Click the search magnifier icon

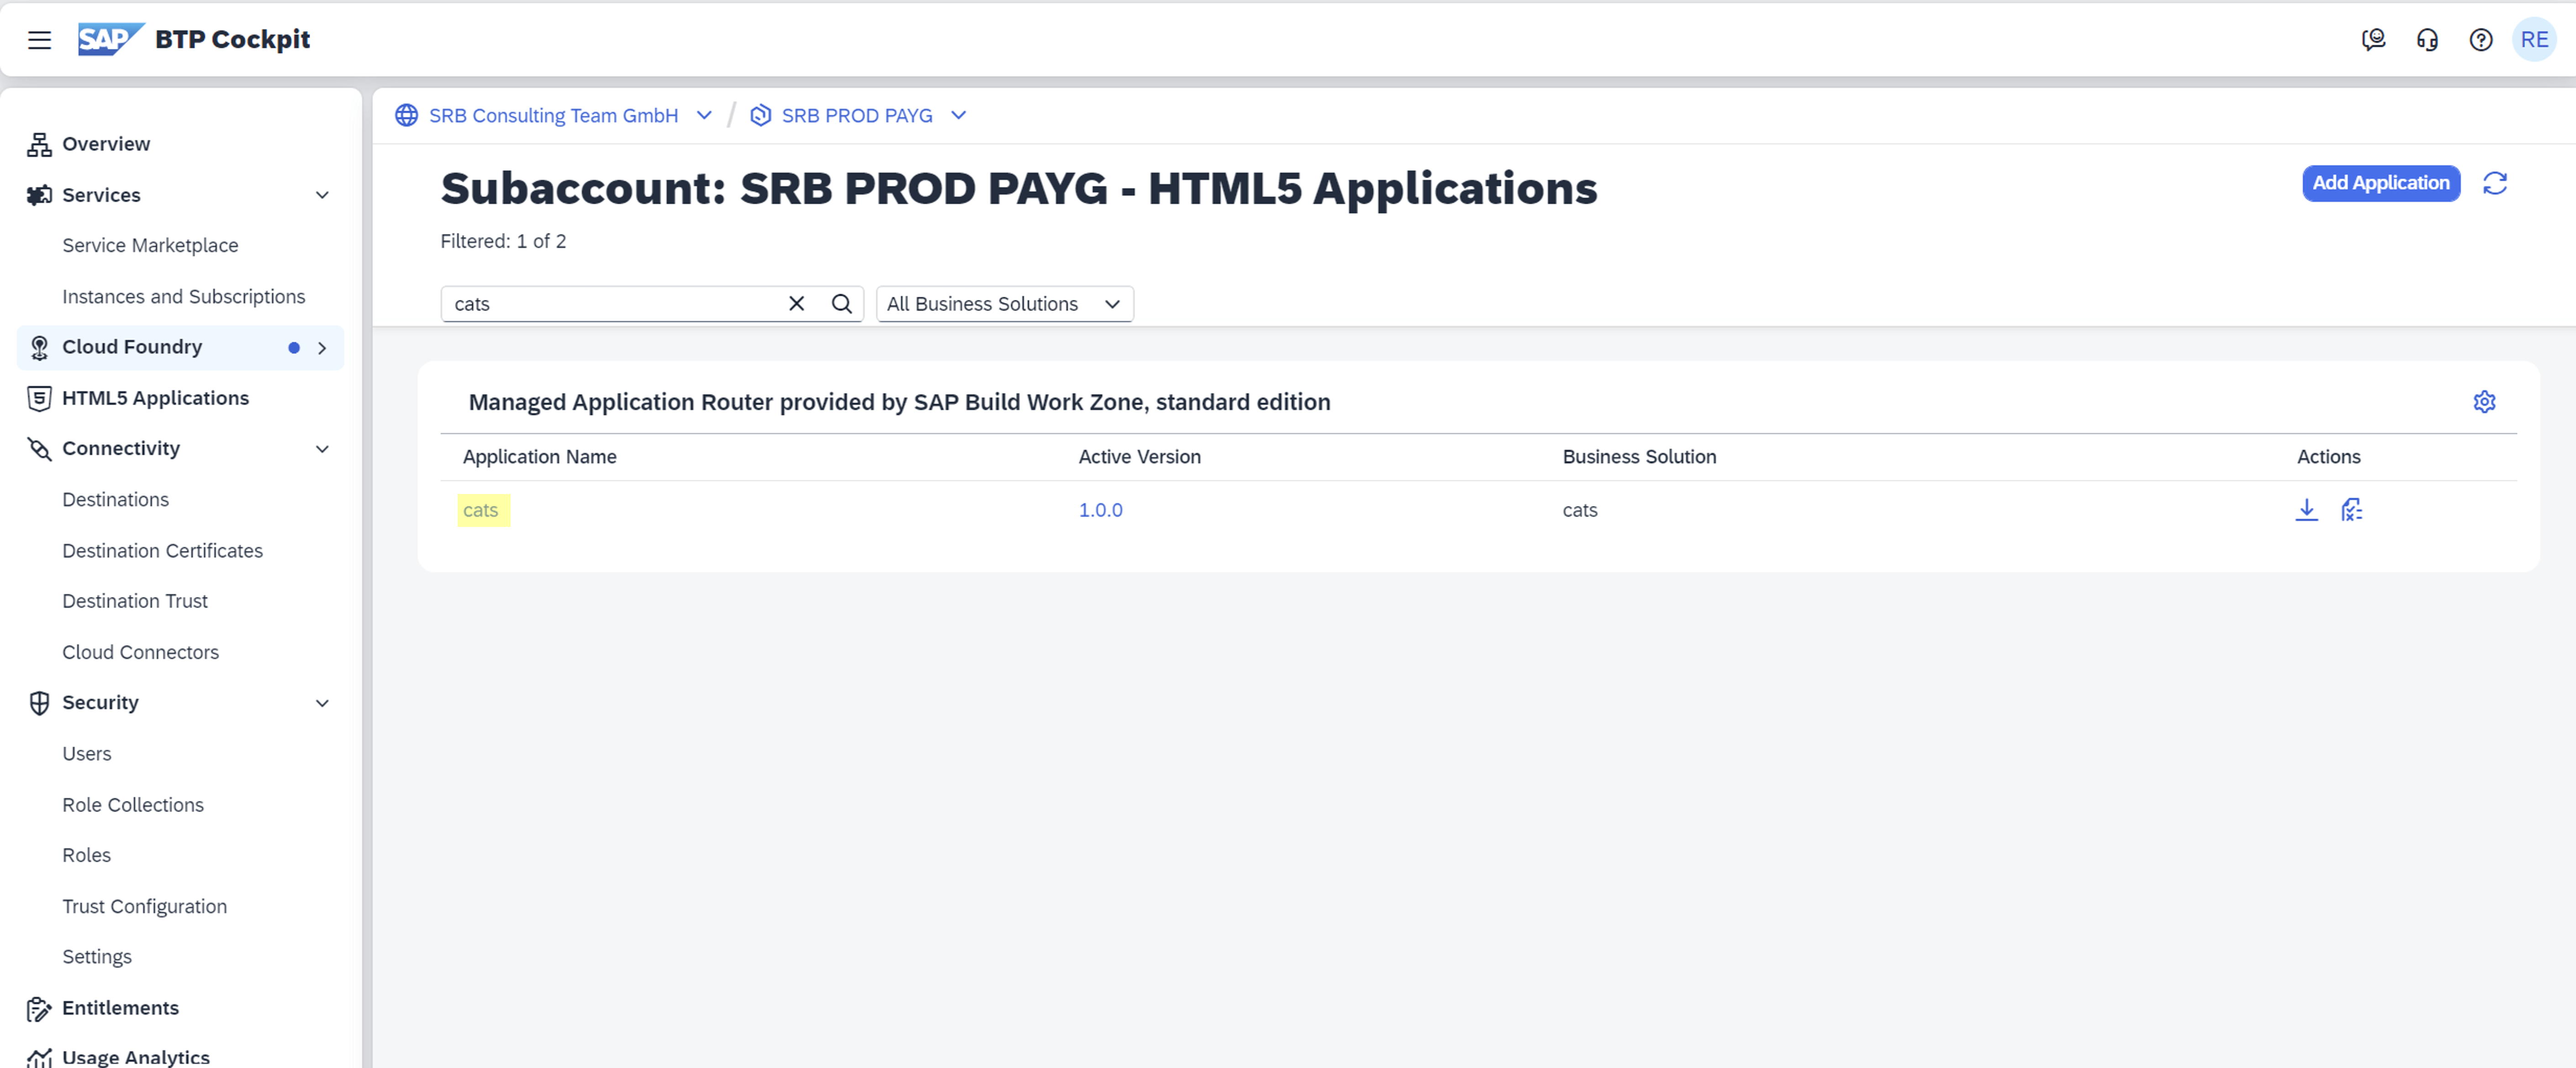841,304
